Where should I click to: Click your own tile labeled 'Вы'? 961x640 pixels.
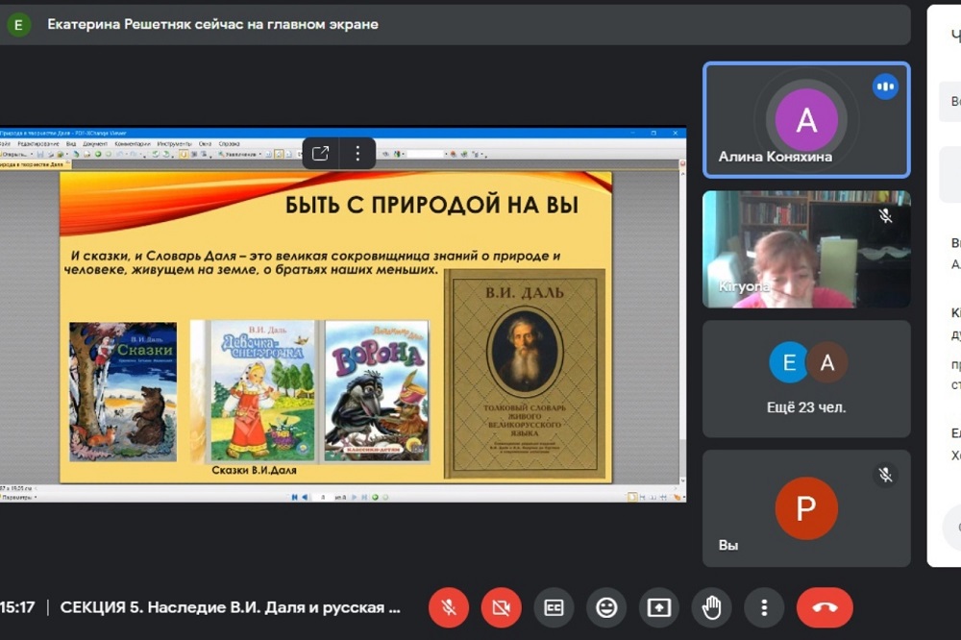coord(806,508)
